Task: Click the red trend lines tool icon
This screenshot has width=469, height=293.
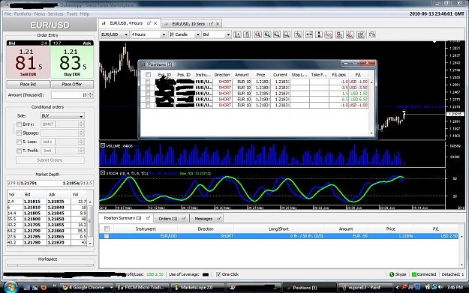Action: [x=350, y=34]
